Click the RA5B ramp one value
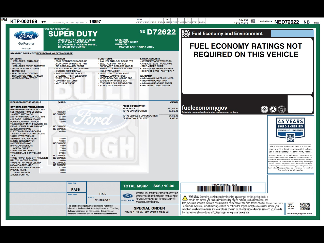 (x=75, y=190)
